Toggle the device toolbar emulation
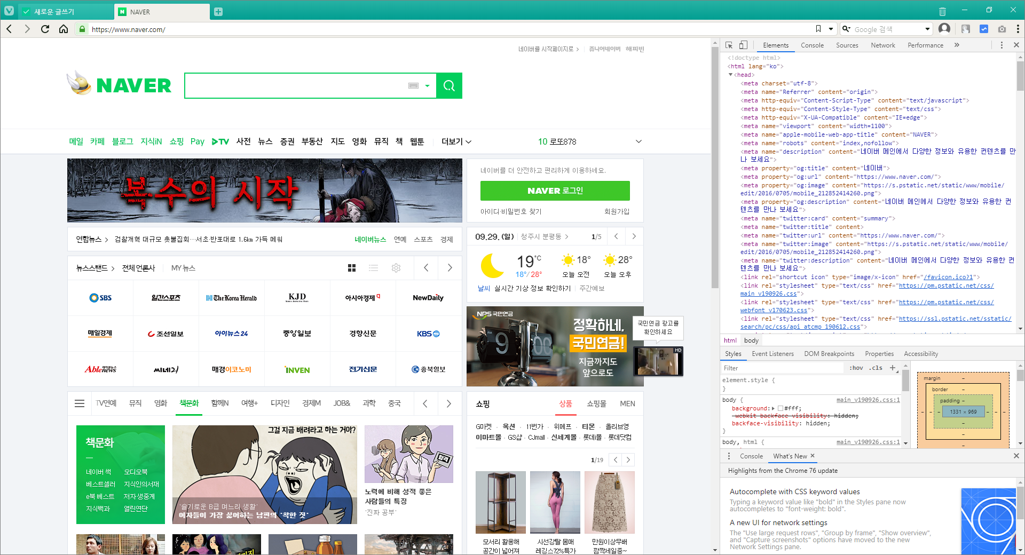The image size is (1025, 555). coord(743,45)
